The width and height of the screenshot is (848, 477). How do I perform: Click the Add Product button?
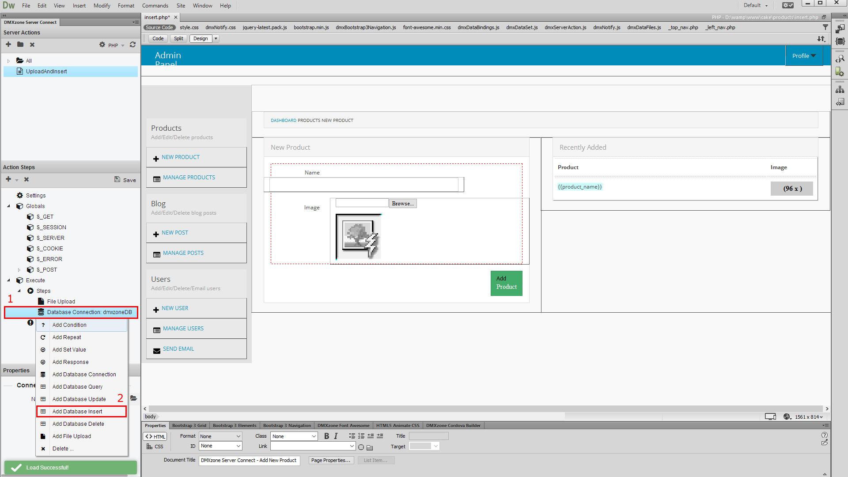(507, 283)
